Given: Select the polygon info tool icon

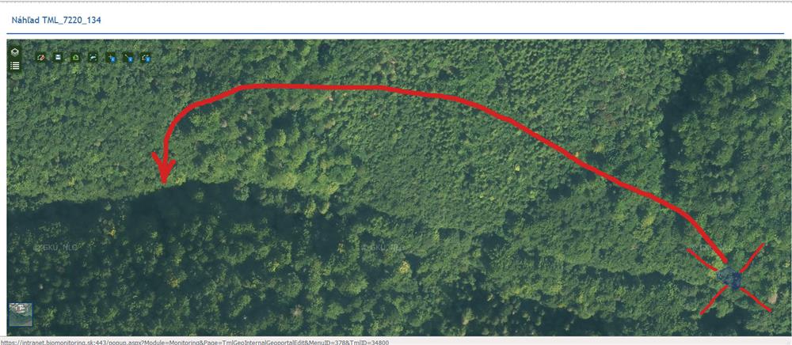Looking at the screenshot, I should [x=146, y=59].
